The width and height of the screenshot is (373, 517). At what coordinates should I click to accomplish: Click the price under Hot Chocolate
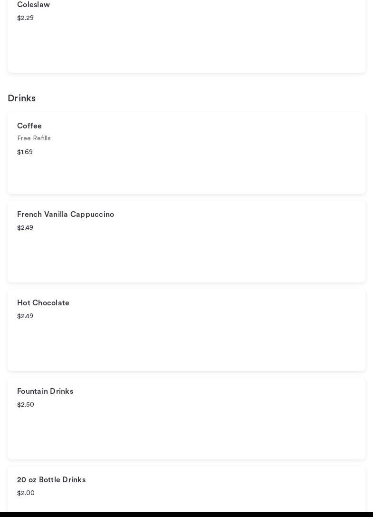coord(25,316)
